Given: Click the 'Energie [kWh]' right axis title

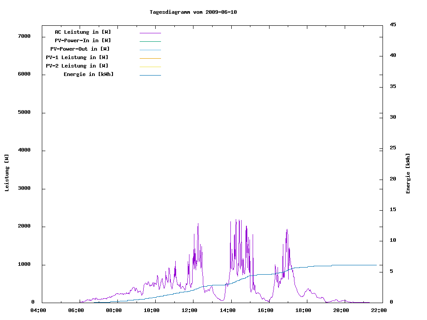Looking at the screenshot, I should coord(408,173).
